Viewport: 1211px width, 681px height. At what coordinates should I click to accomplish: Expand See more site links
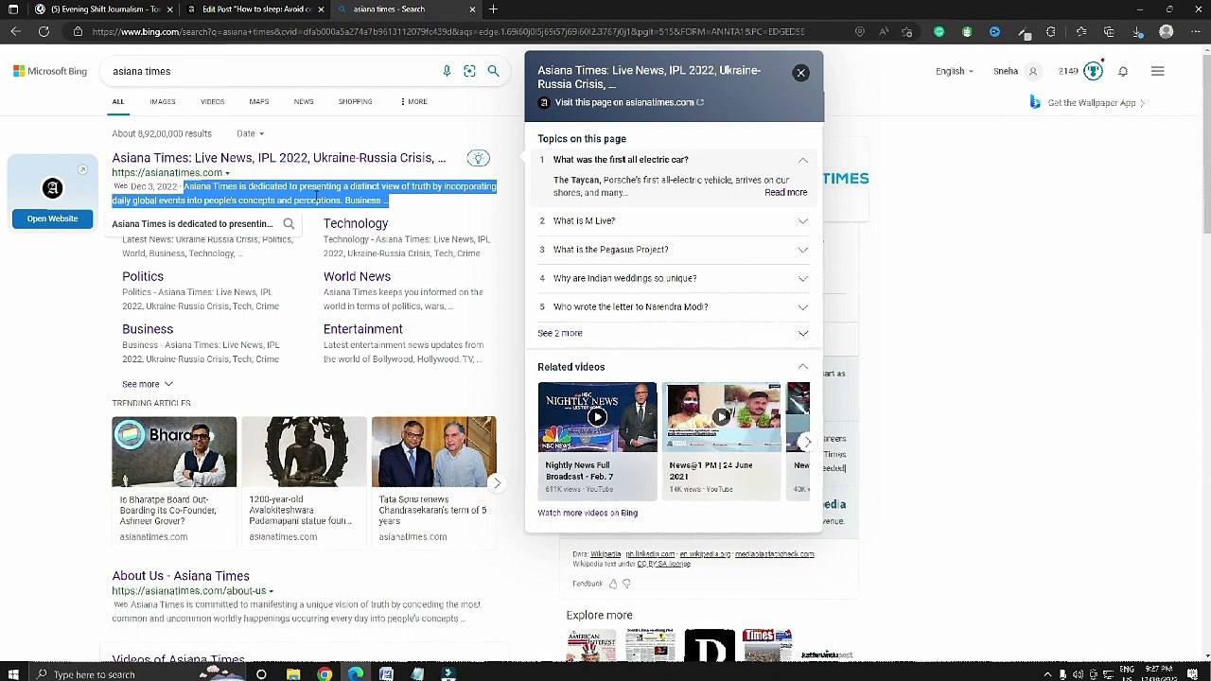click(x=148, y=384)
